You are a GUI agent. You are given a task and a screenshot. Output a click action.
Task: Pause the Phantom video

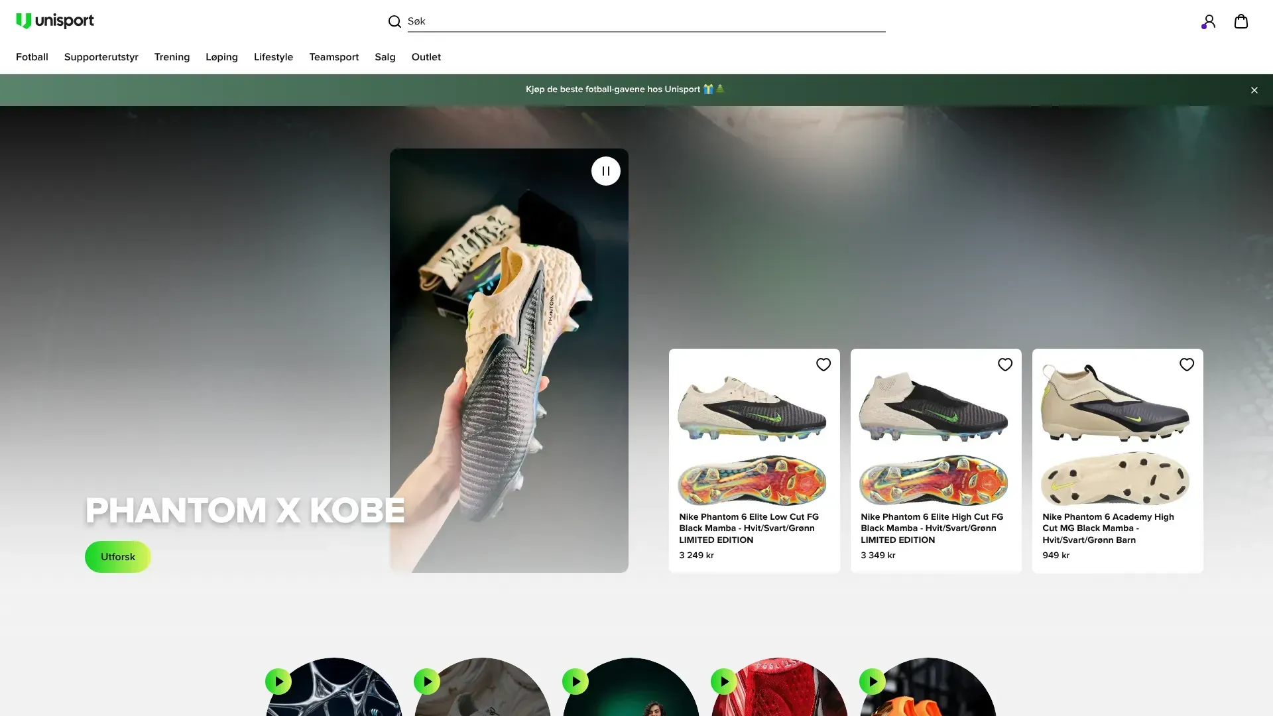605,171
